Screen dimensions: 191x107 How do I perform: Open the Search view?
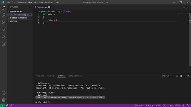[x=4, y=15]
